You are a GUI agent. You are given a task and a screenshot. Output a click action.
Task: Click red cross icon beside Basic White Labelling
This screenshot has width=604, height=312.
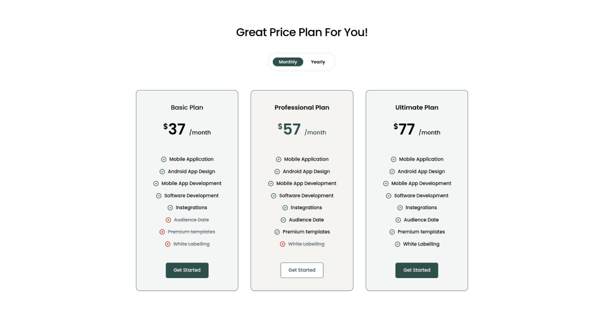click(x=168, y=244)
